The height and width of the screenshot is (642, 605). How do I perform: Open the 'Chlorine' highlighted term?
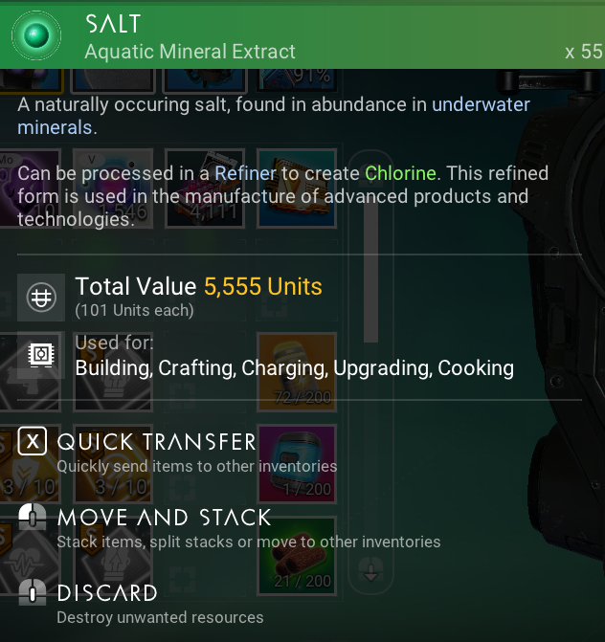400,173
